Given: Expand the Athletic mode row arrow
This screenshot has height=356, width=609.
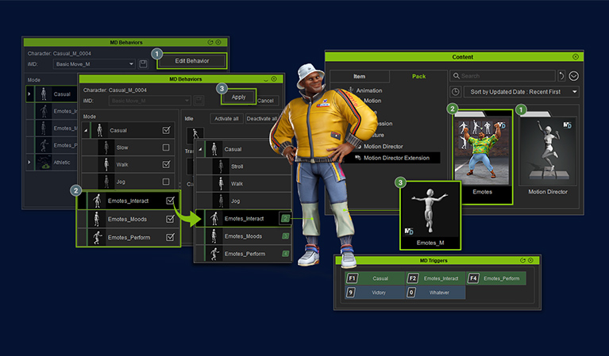Looking at the screenshot, I should pos(29,163).
